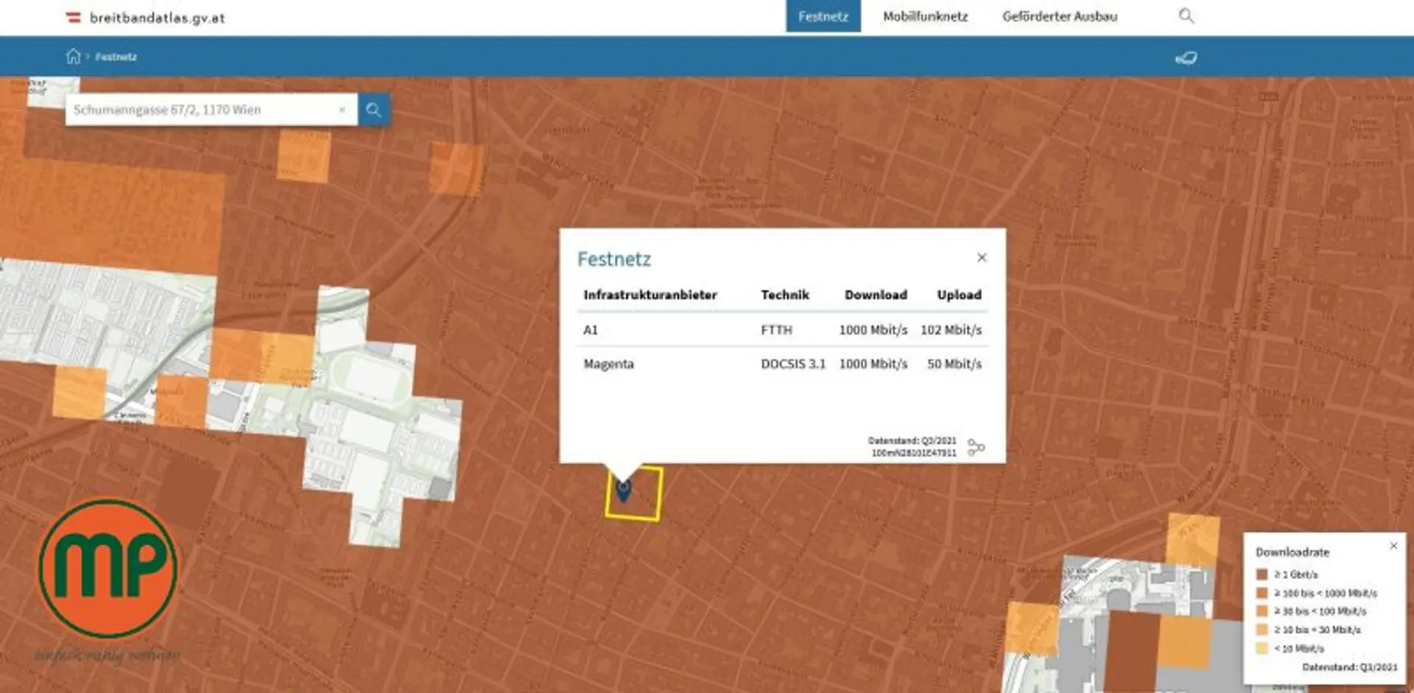
Task: Click the Schumanngasse address input field
Action: point(203,110)
